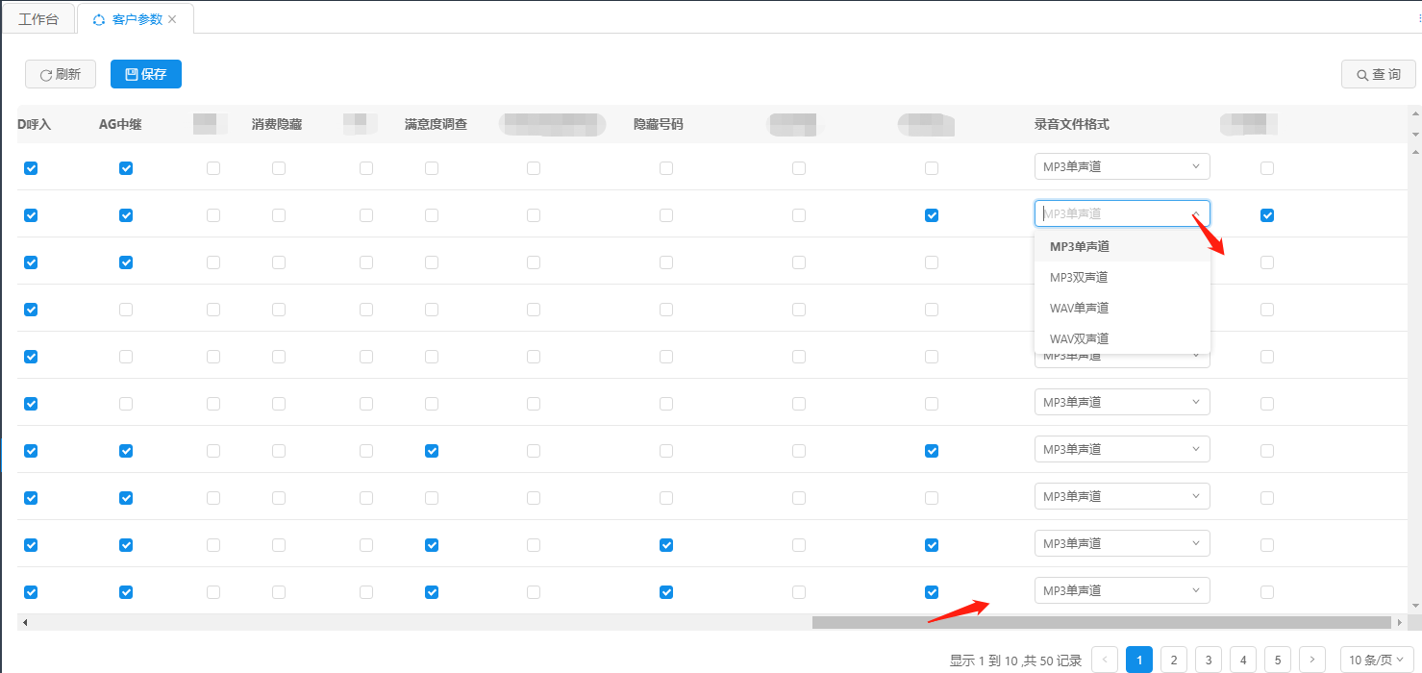Expand last row MP3单声道 dropdown

[1121, 590]
